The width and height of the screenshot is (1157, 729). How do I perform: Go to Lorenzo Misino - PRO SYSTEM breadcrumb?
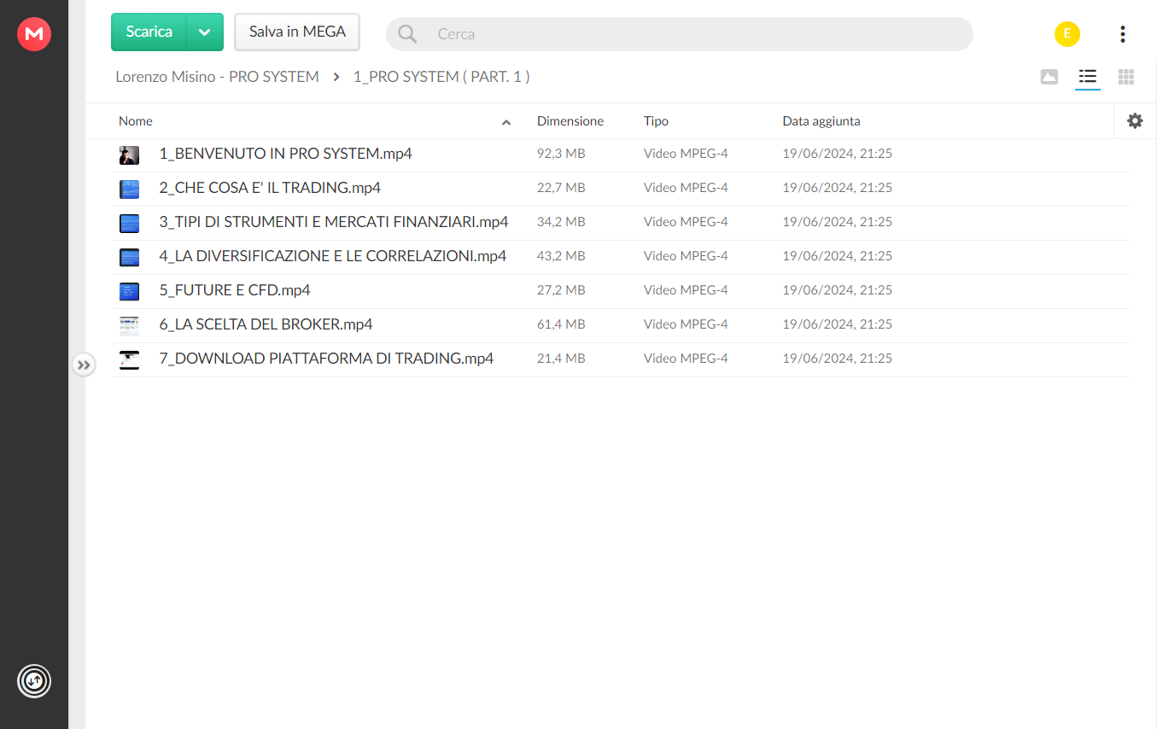(217, 77)
